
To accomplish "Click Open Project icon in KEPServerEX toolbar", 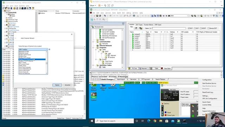I will (x=6, y=8).
